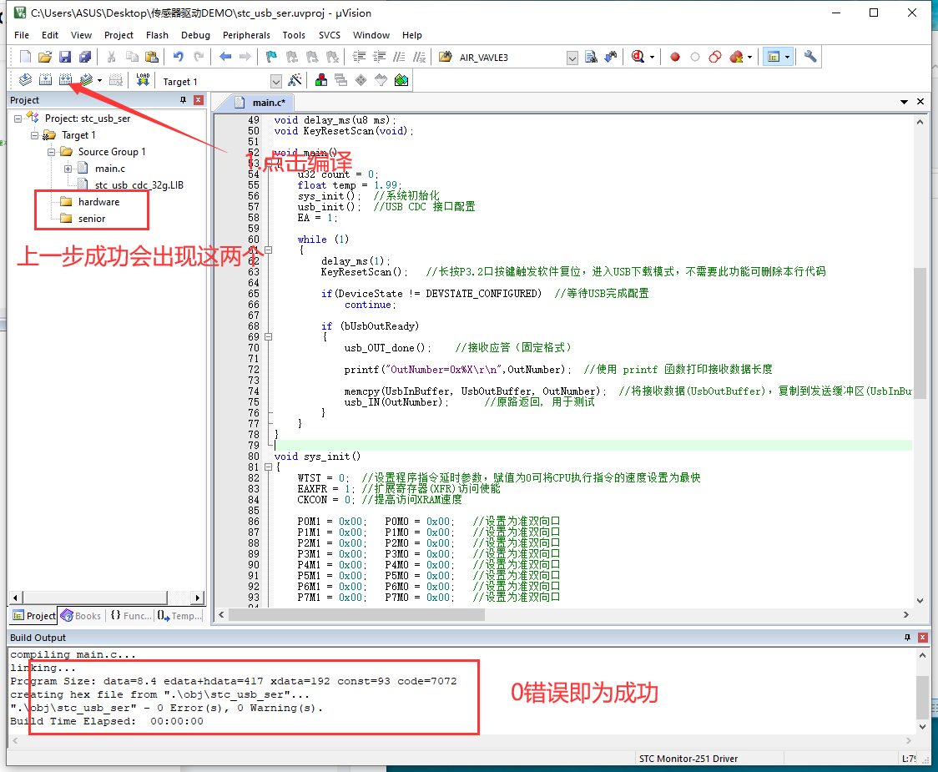Unindent selected lines icon
Image resolution: width=938 pixels, height=772 pixels.
point(379,57)
